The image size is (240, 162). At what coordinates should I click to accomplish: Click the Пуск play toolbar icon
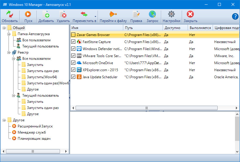point(28,14)
